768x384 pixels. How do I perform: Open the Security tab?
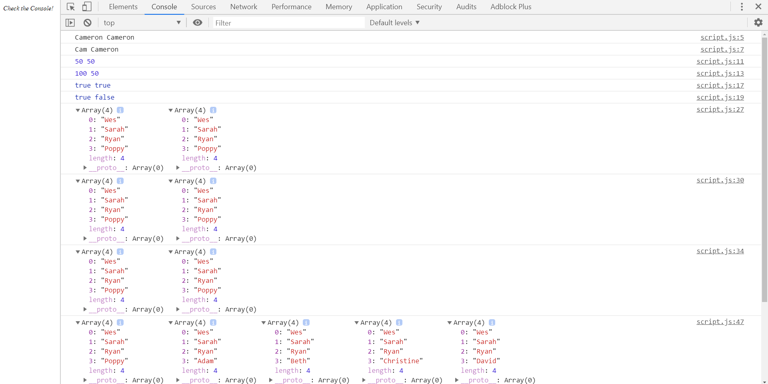pyautogui.click(x=429, y=7)
